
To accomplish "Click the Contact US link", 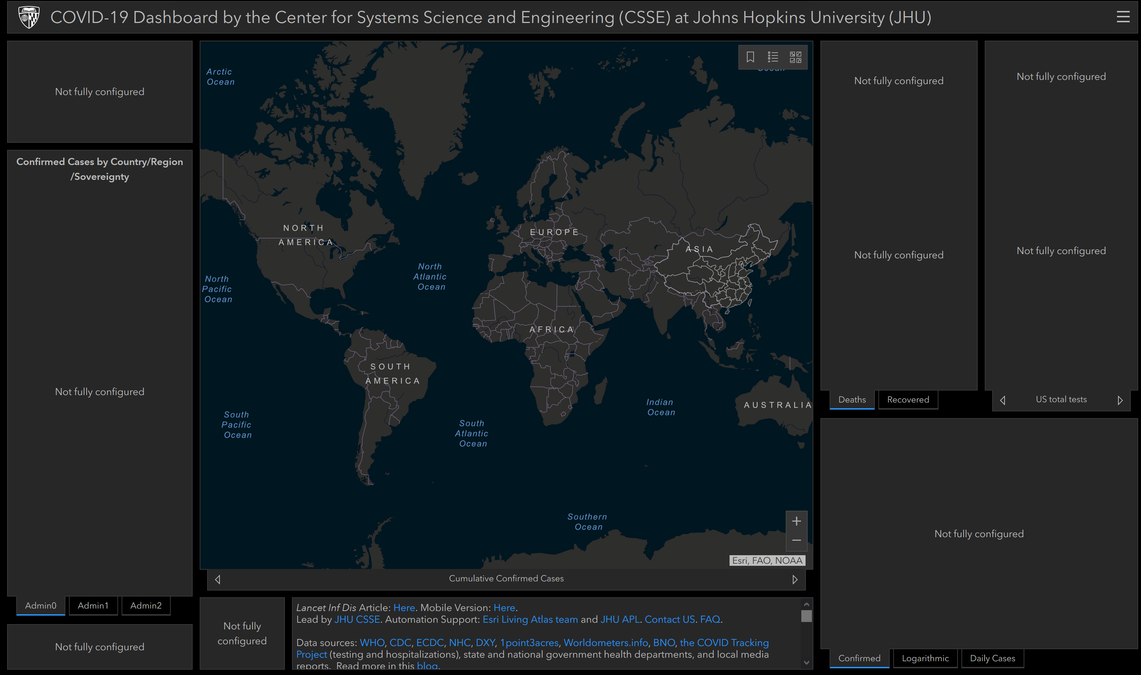I will [670, 620].
